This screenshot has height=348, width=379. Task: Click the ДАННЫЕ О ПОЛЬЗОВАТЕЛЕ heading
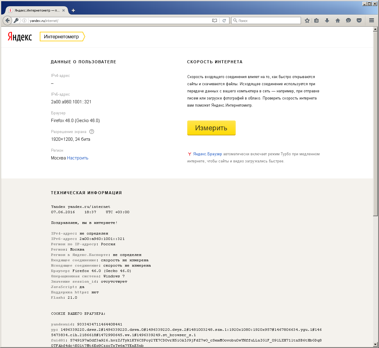[83, 62]
